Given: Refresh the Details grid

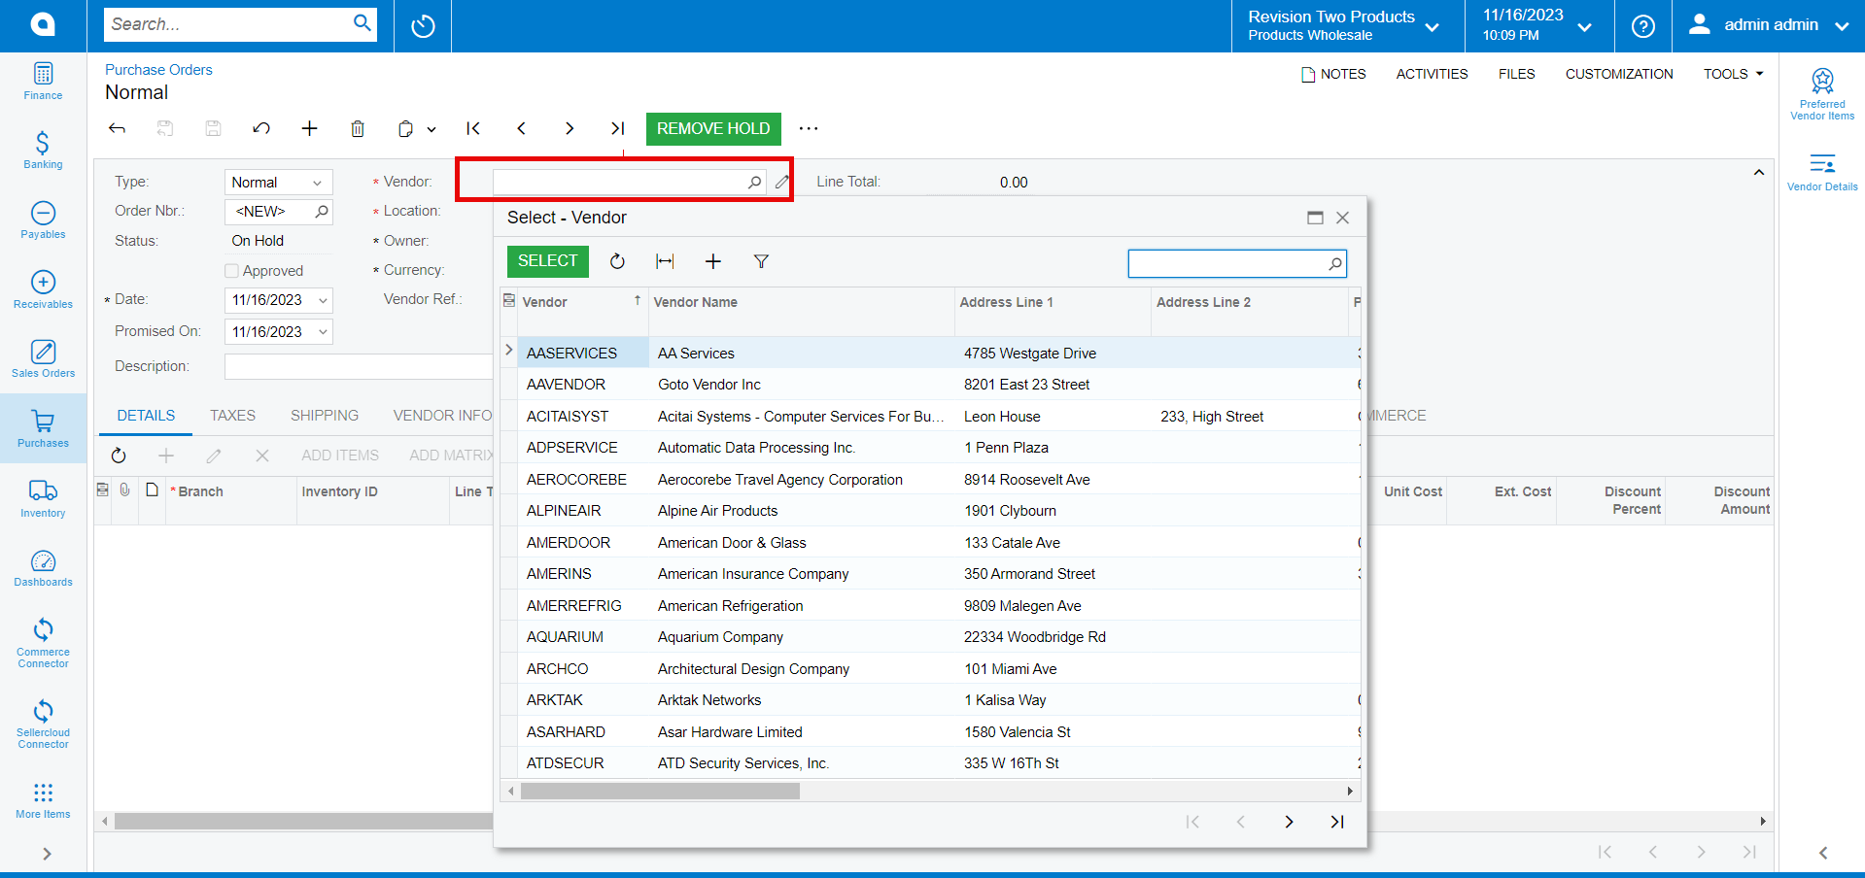Looking at the screenshot, I should (x=119, y=456).
